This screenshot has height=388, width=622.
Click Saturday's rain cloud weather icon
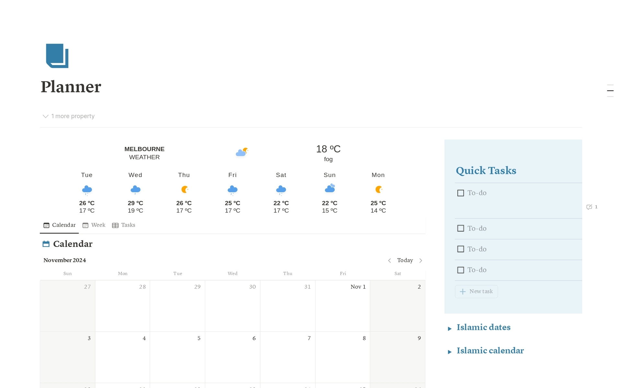tap(281, 190)
